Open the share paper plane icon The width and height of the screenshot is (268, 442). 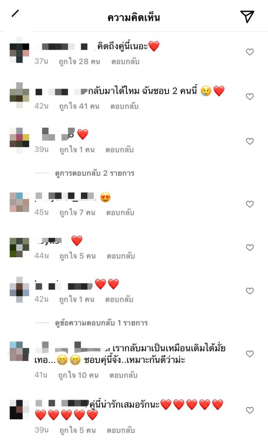point(247,16)
